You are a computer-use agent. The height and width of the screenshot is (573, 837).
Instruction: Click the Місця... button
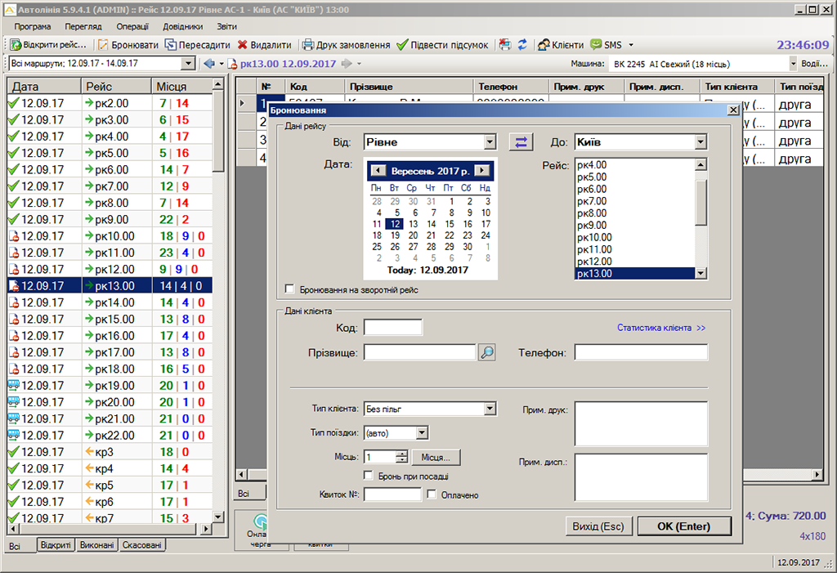436,457
